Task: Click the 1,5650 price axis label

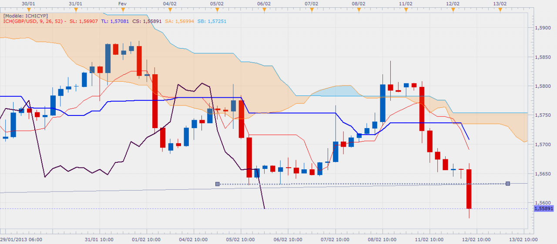Action: tap(542, 174)
